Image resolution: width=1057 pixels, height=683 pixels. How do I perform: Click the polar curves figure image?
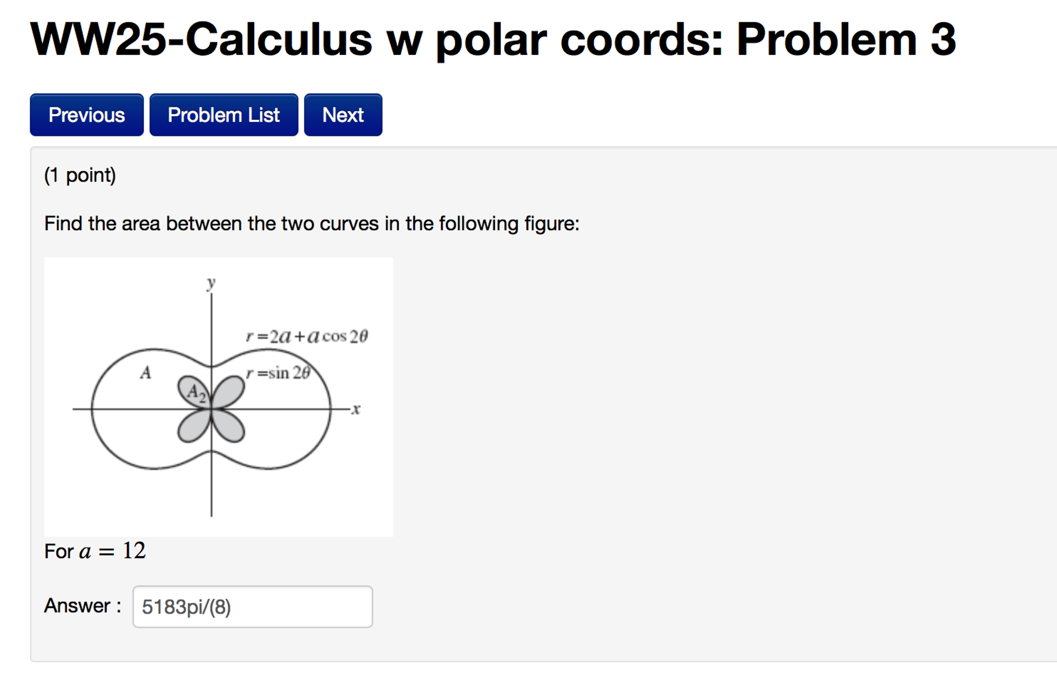[x=219, y=397]
